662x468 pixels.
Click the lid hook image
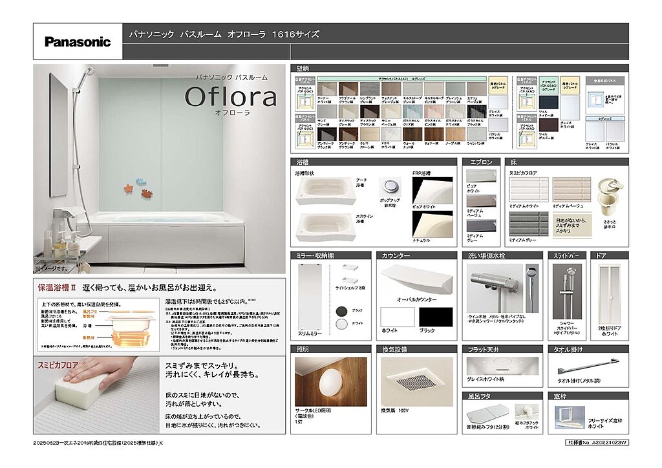click(x=526, y=412)
